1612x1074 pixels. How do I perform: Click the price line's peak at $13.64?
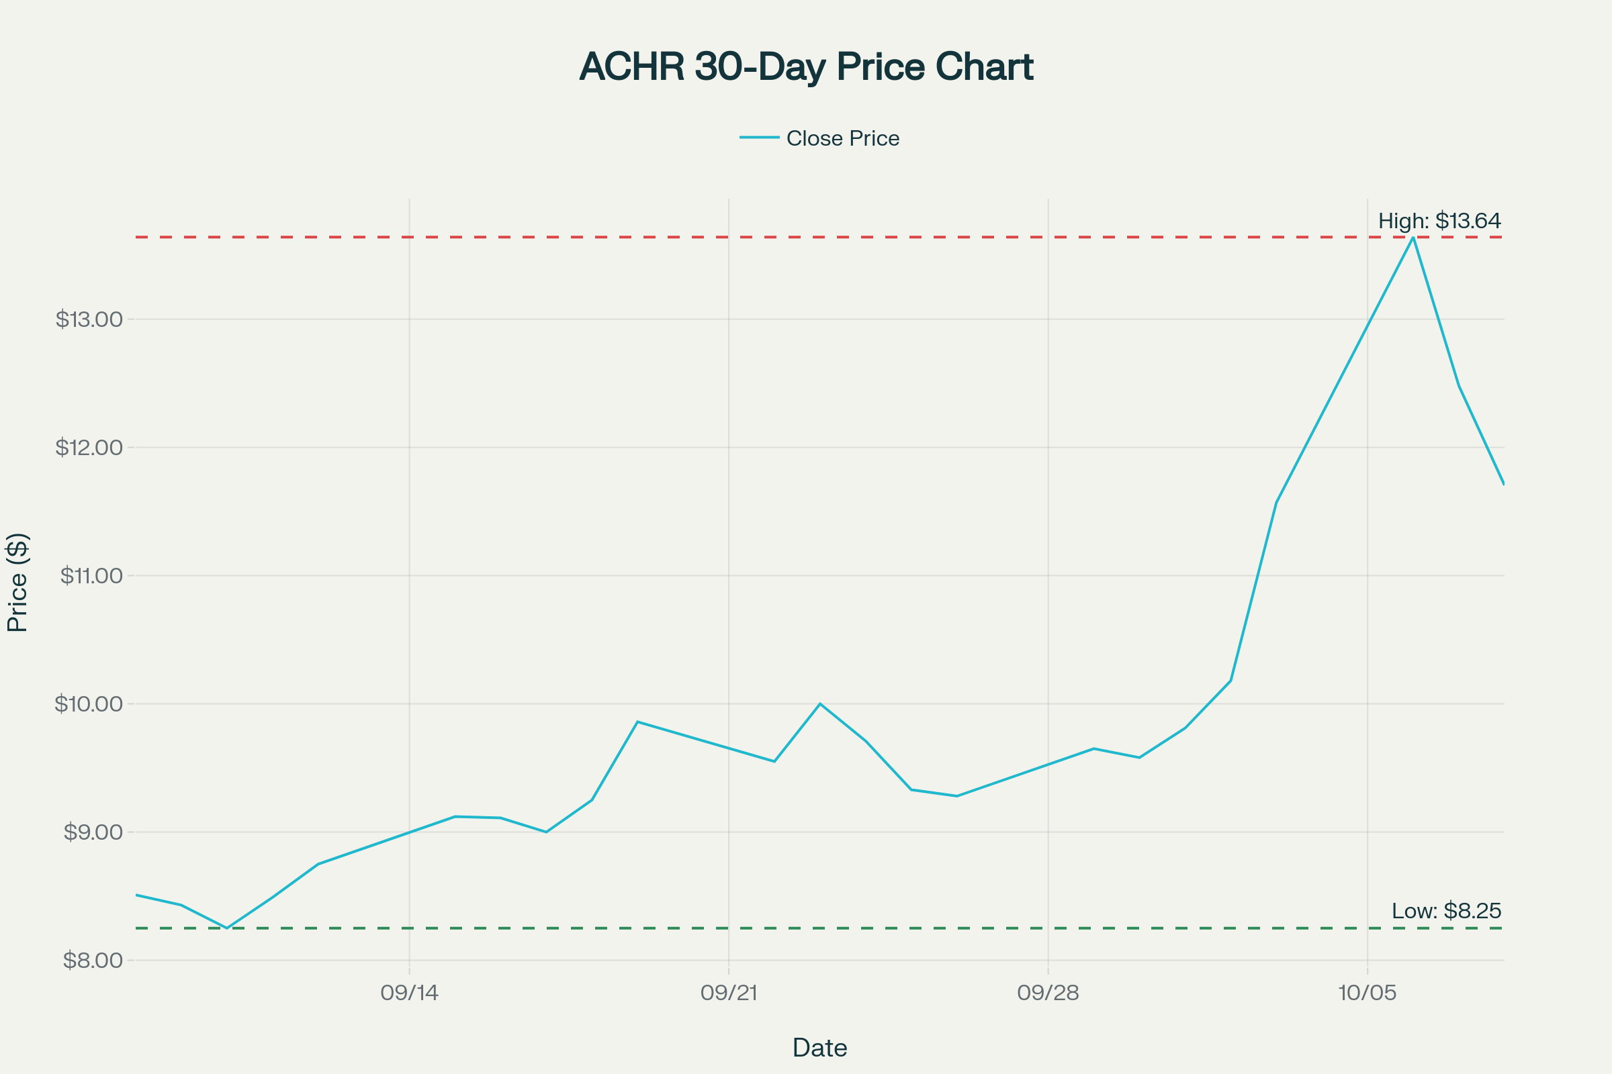point(1413,238)
